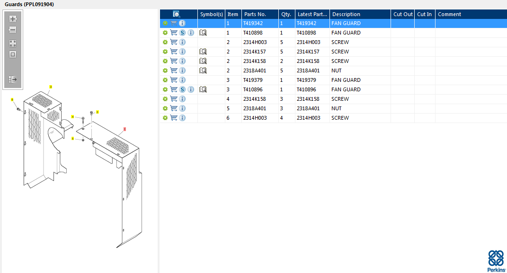The width and height of the screenshot is (507, 273).
Task: Click the book symbol for part 2314K157
Action: 203,52
